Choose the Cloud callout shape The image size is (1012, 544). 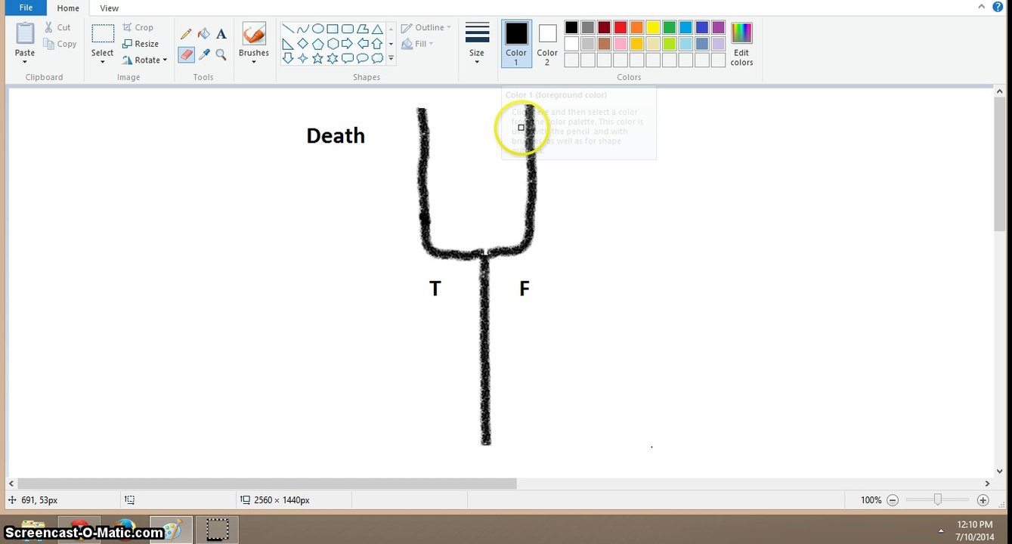pos(377,58)
